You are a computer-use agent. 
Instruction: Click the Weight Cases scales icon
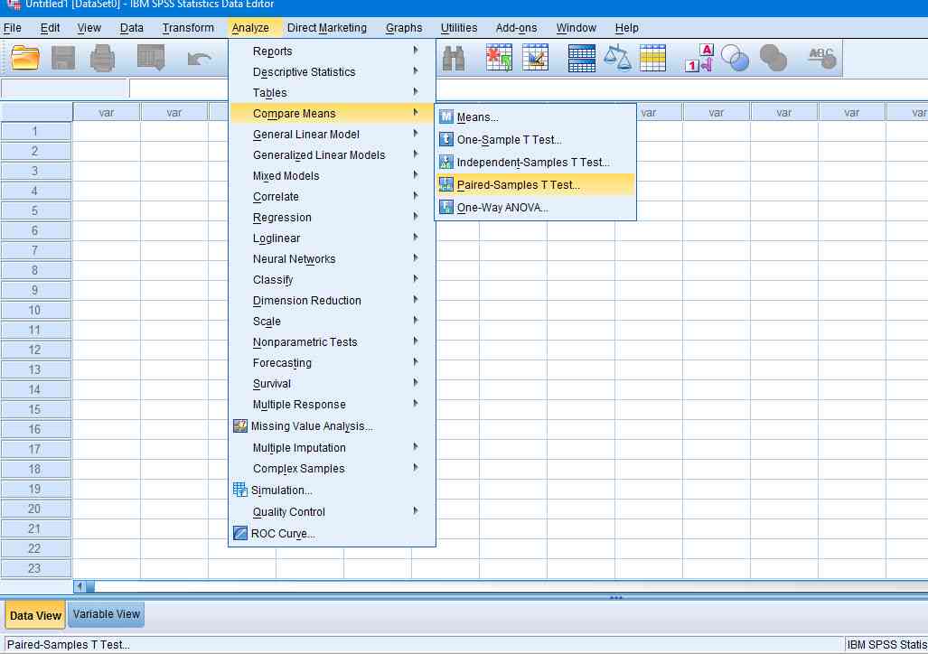(617, 58)
